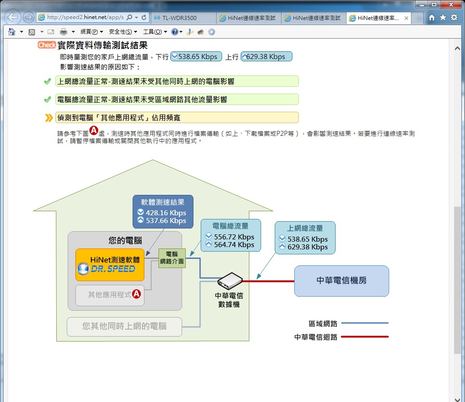Click the address bar search magnifier icon
Screen dimensions: 465x402
[x=129, y=18]
